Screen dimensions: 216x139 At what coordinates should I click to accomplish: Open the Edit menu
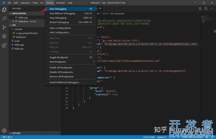click(16, 3)
